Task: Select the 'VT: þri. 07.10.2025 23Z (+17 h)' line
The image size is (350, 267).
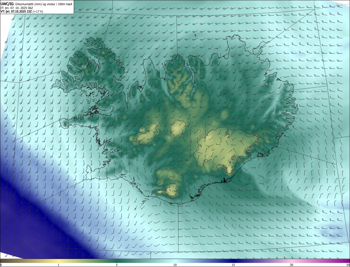Action: [x=22, y=11]
